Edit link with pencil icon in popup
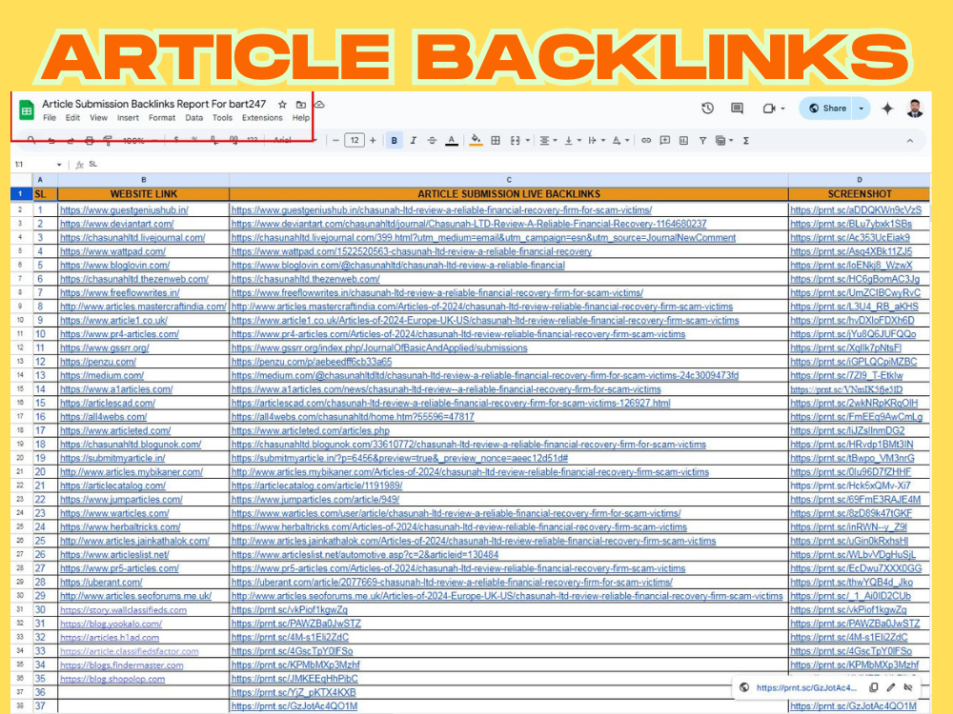The width and height of the screenshot is (953, 714). click(x=891, y=686)
